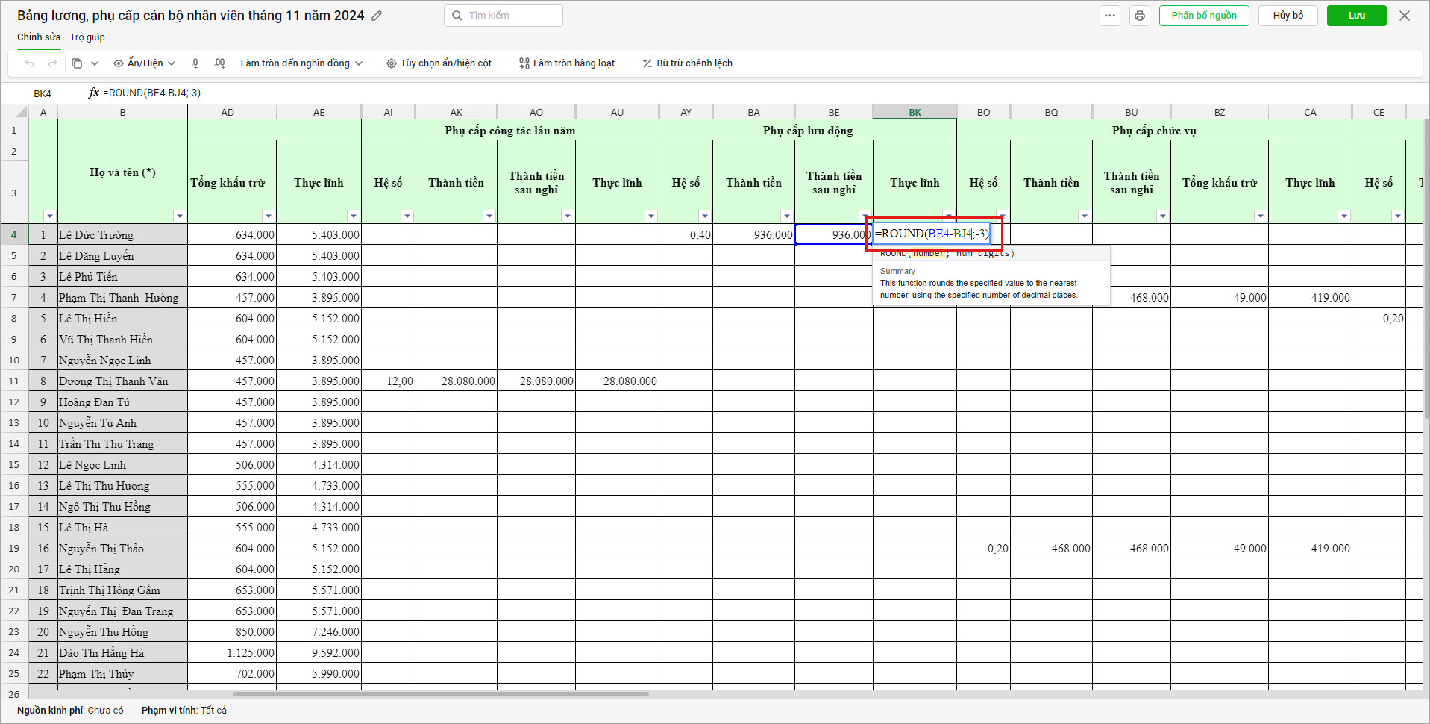Open filter dropdown on Hệ số AY column
Screen dimensions: 1430x724
[704, 216]
